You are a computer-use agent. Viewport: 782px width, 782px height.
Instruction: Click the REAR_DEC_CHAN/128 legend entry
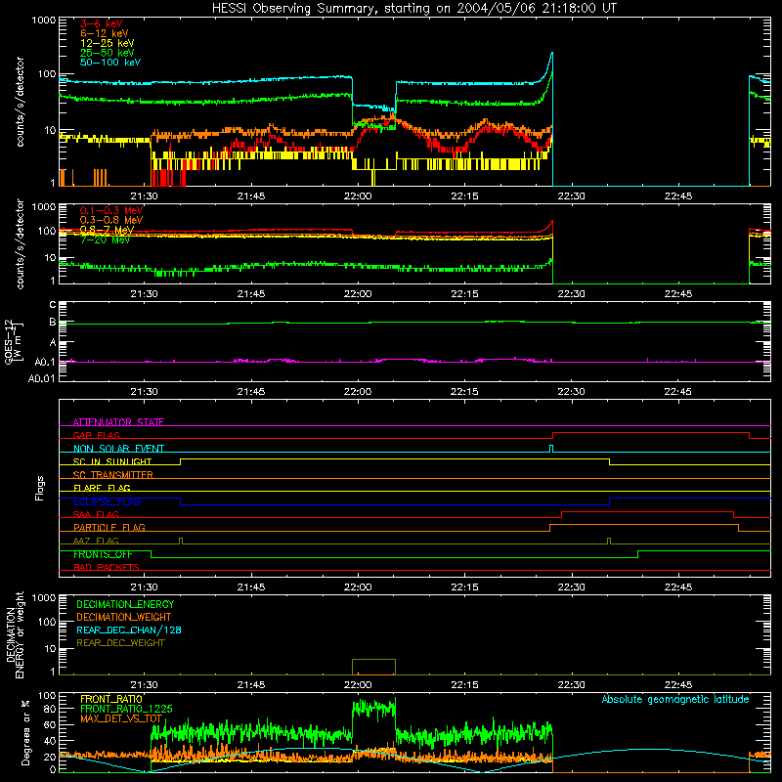coord(129,630)
